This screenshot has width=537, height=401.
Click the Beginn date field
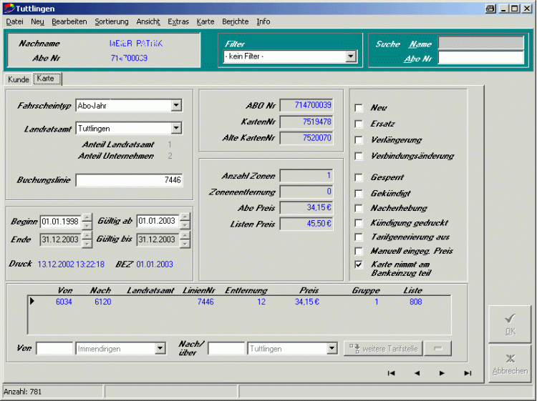coord(62,222)
